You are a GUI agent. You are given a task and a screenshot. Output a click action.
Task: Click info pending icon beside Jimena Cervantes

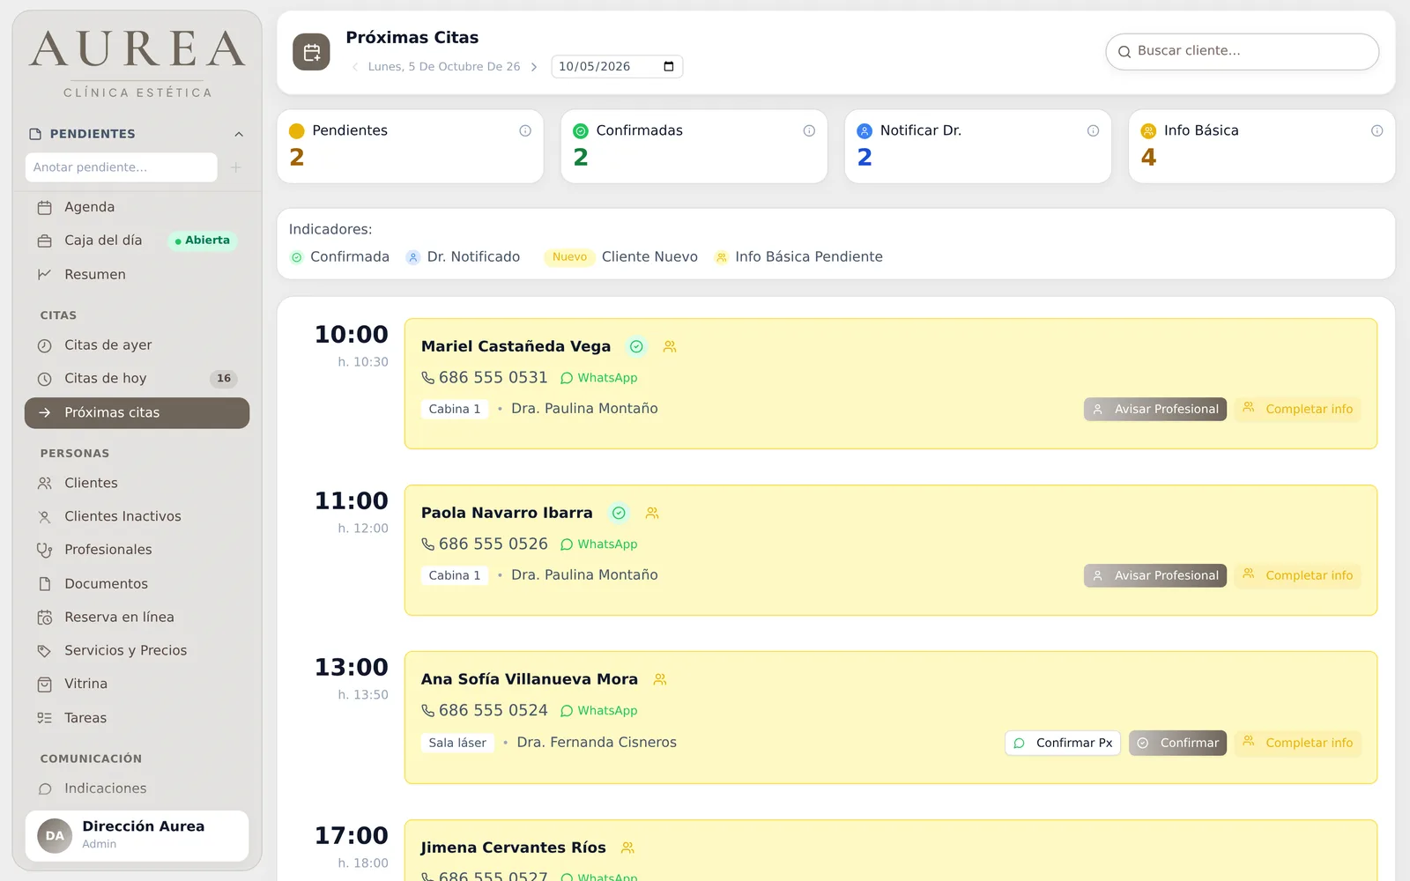pos(627,848)
